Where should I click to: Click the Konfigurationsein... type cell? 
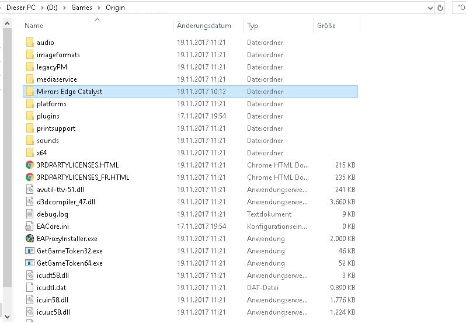point(277,227)
